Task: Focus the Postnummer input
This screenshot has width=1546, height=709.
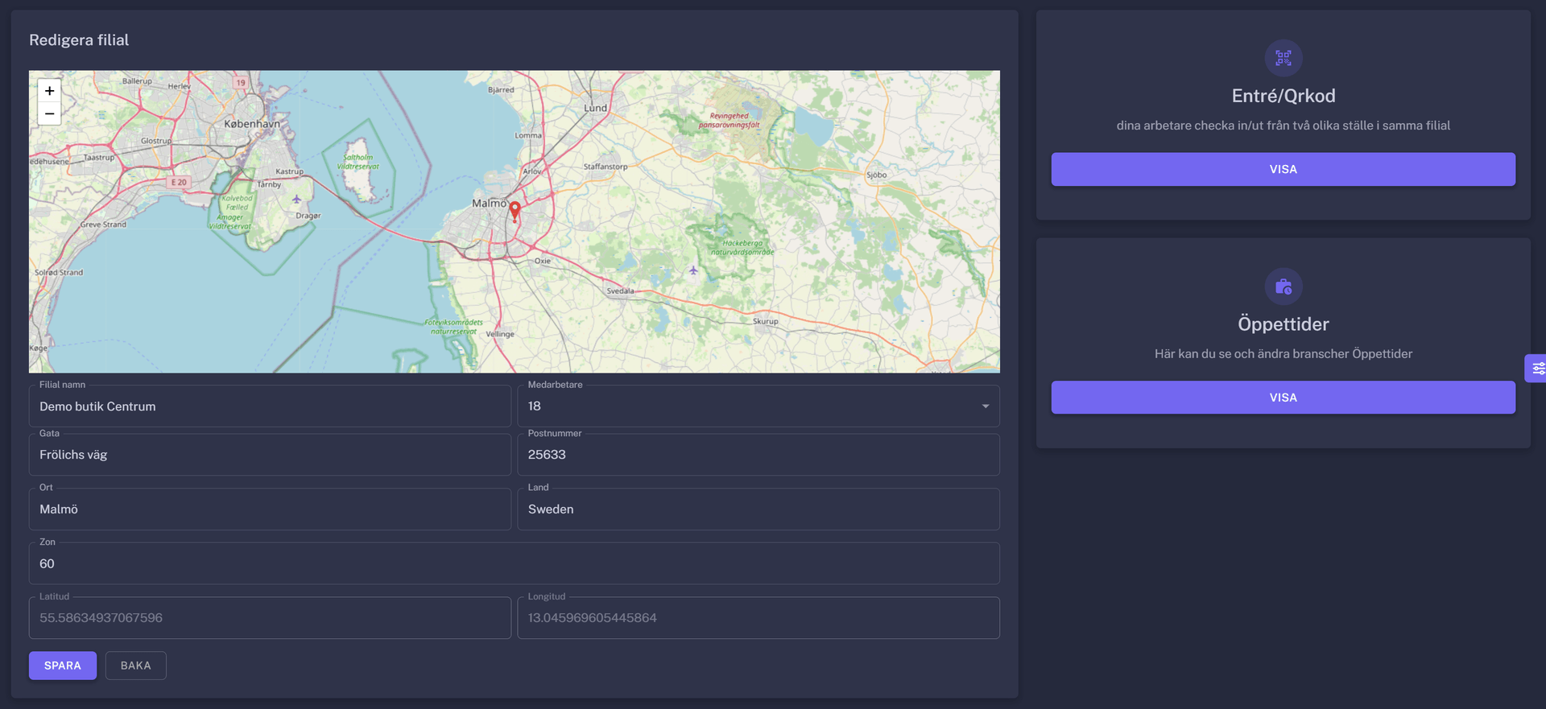Action: [758, 455]
